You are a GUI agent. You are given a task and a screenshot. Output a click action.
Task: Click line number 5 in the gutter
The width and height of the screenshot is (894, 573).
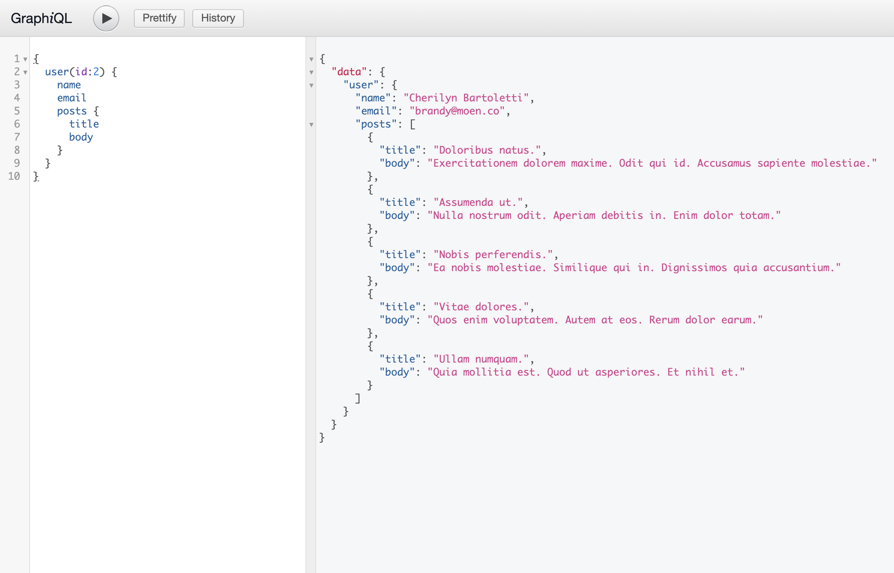[x=17, y=111]
